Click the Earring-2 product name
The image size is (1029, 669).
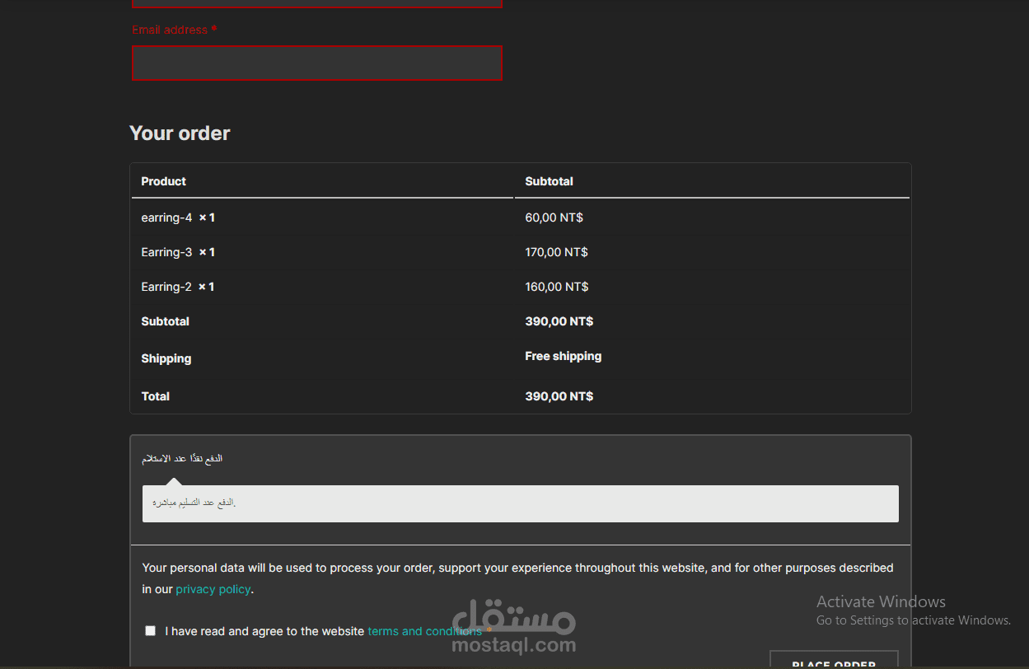[x=166, y=287]
